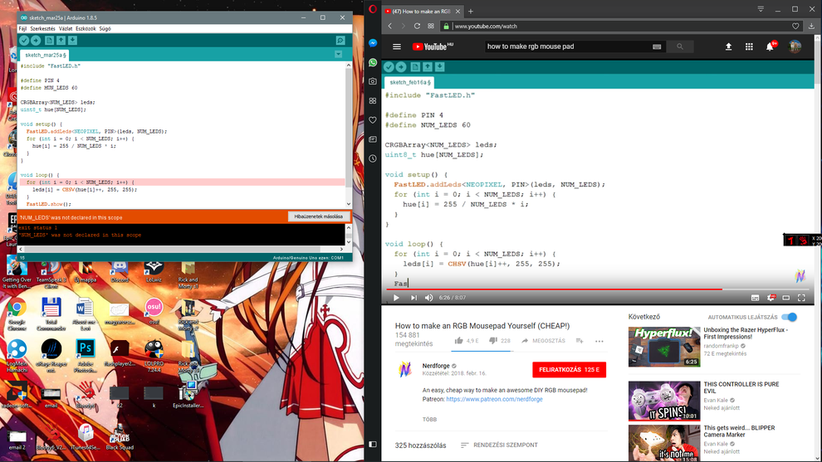The height and width of the screenshot is (462, 822).
Task: Open history clock in Opera sidebar
Action: click(373, 158)
